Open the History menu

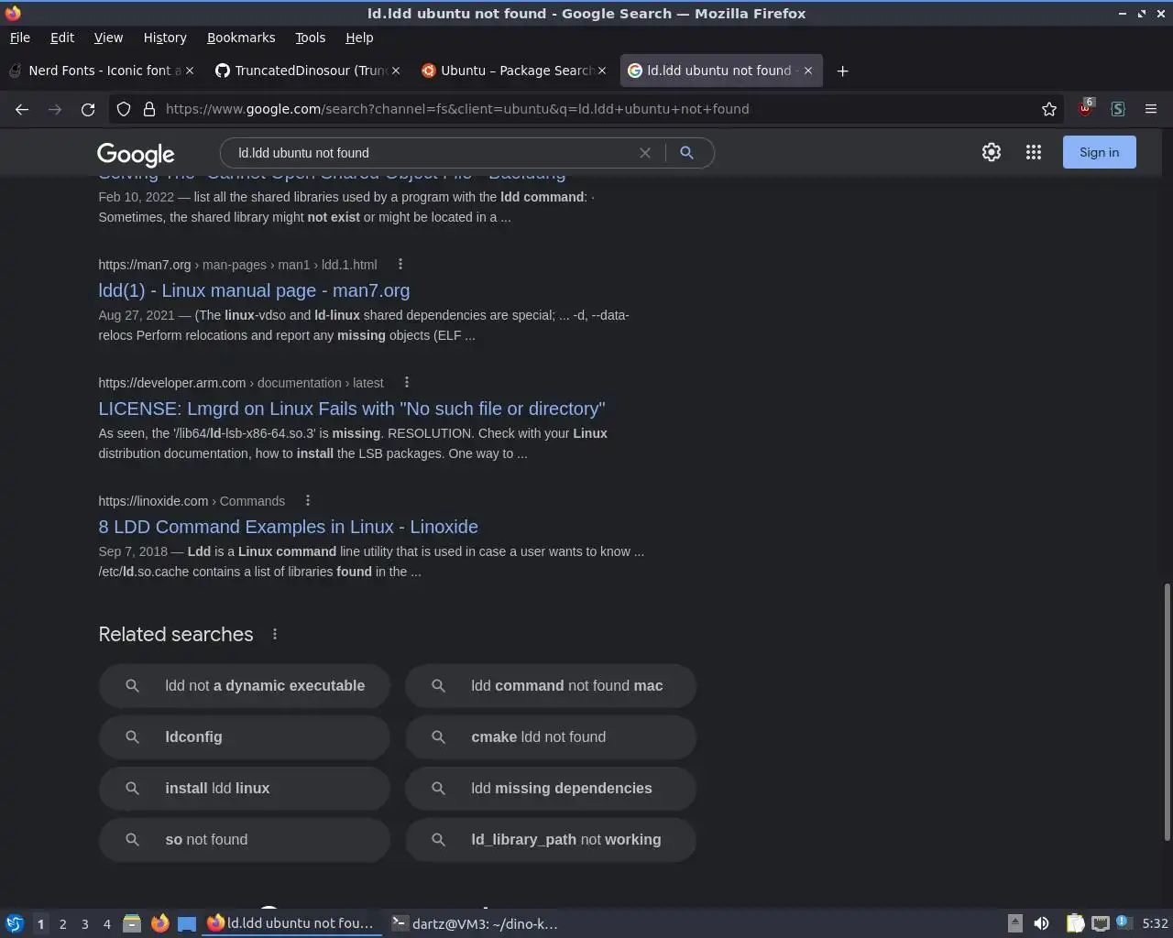[165, 38]
